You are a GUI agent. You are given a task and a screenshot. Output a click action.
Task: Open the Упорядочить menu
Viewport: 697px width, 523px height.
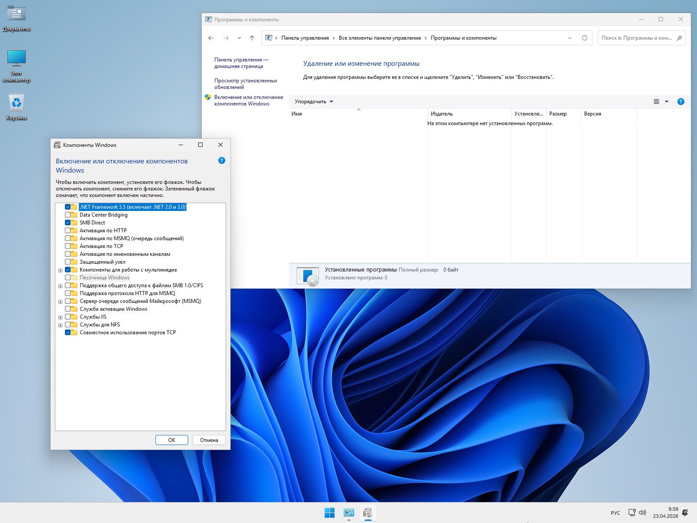pos(314,102)
